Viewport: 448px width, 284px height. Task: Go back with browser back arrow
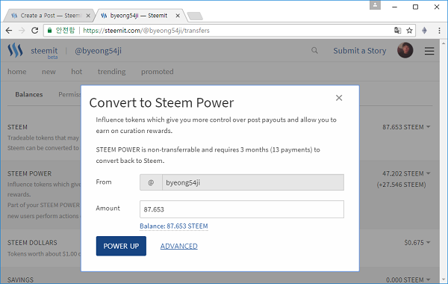tap(9, 31)
